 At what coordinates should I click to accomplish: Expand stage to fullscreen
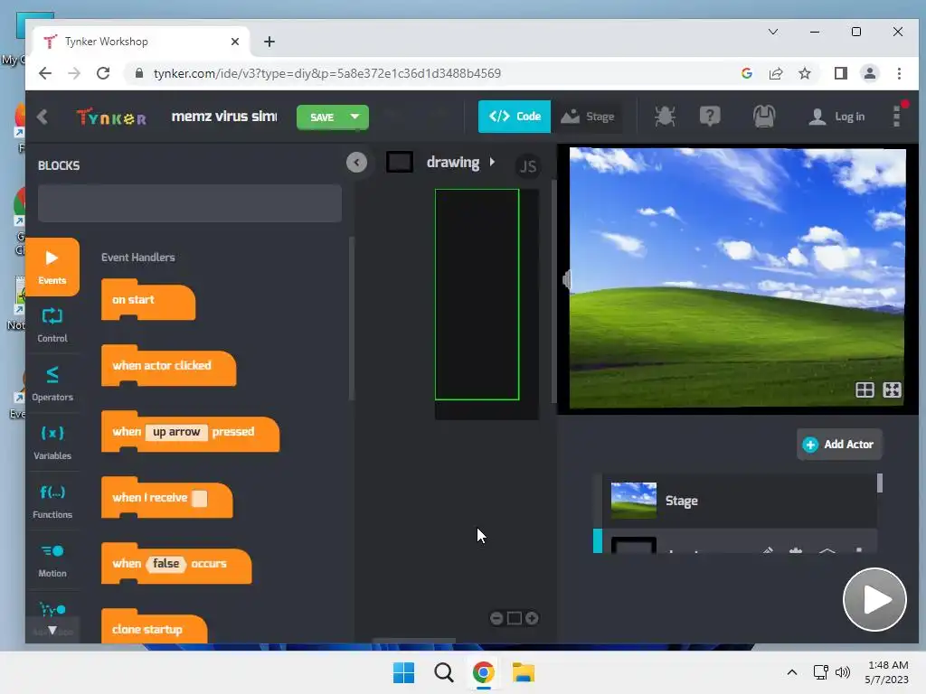[892, 389]
